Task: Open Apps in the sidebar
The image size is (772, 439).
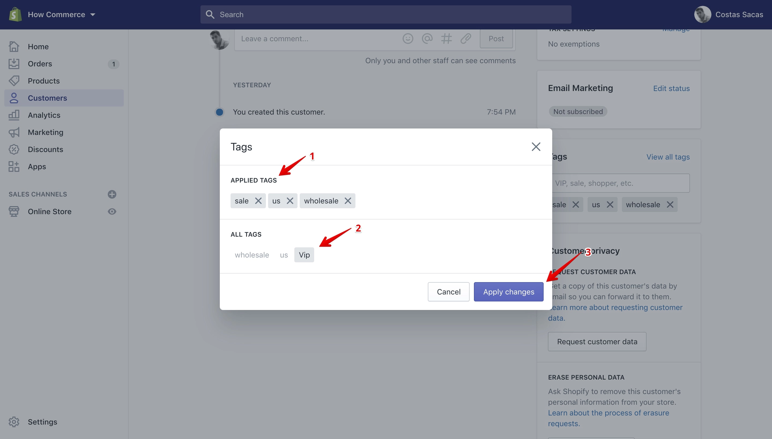Action: pos(64,167)
